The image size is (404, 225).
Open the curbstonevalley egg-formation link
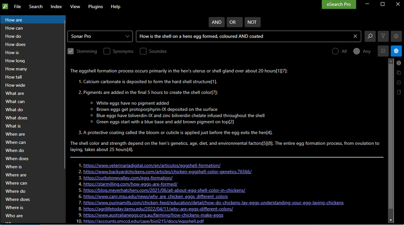(128, 178)
